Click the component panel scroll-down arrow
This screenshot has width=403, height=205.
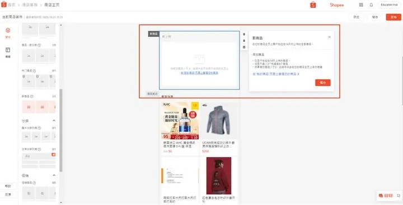pyautogui.click(x=61, y=203)
